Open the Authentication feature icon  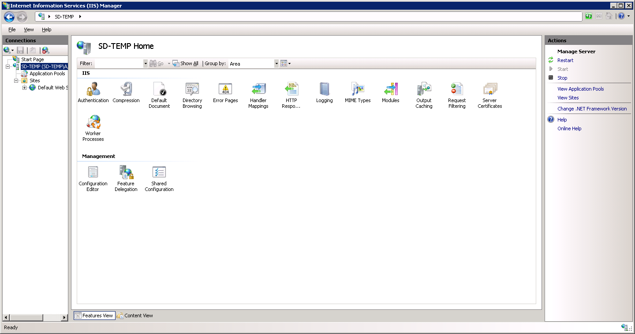[x=93, y=89]
